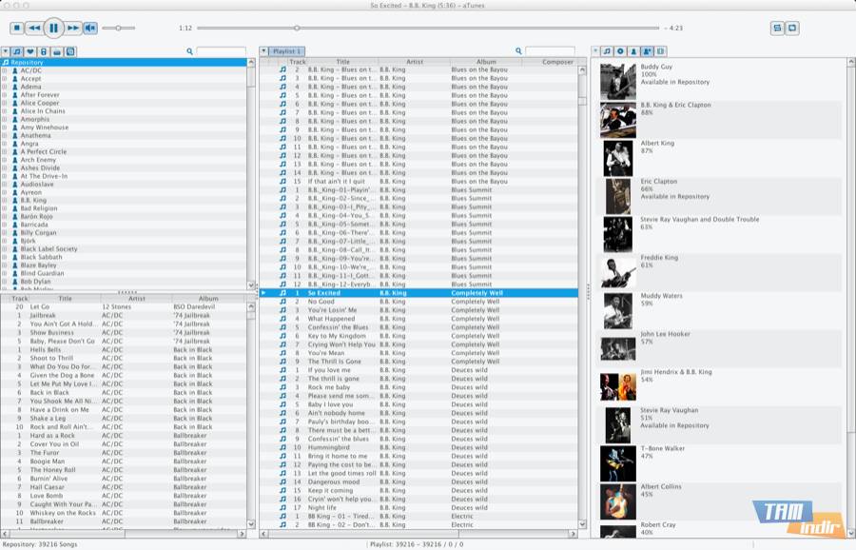
Task: Open the song info note icon in context panel
Action: click(607, 51)
